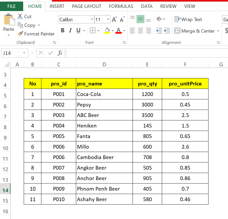
Task: Click inside the formula bar
Action: 147,53
